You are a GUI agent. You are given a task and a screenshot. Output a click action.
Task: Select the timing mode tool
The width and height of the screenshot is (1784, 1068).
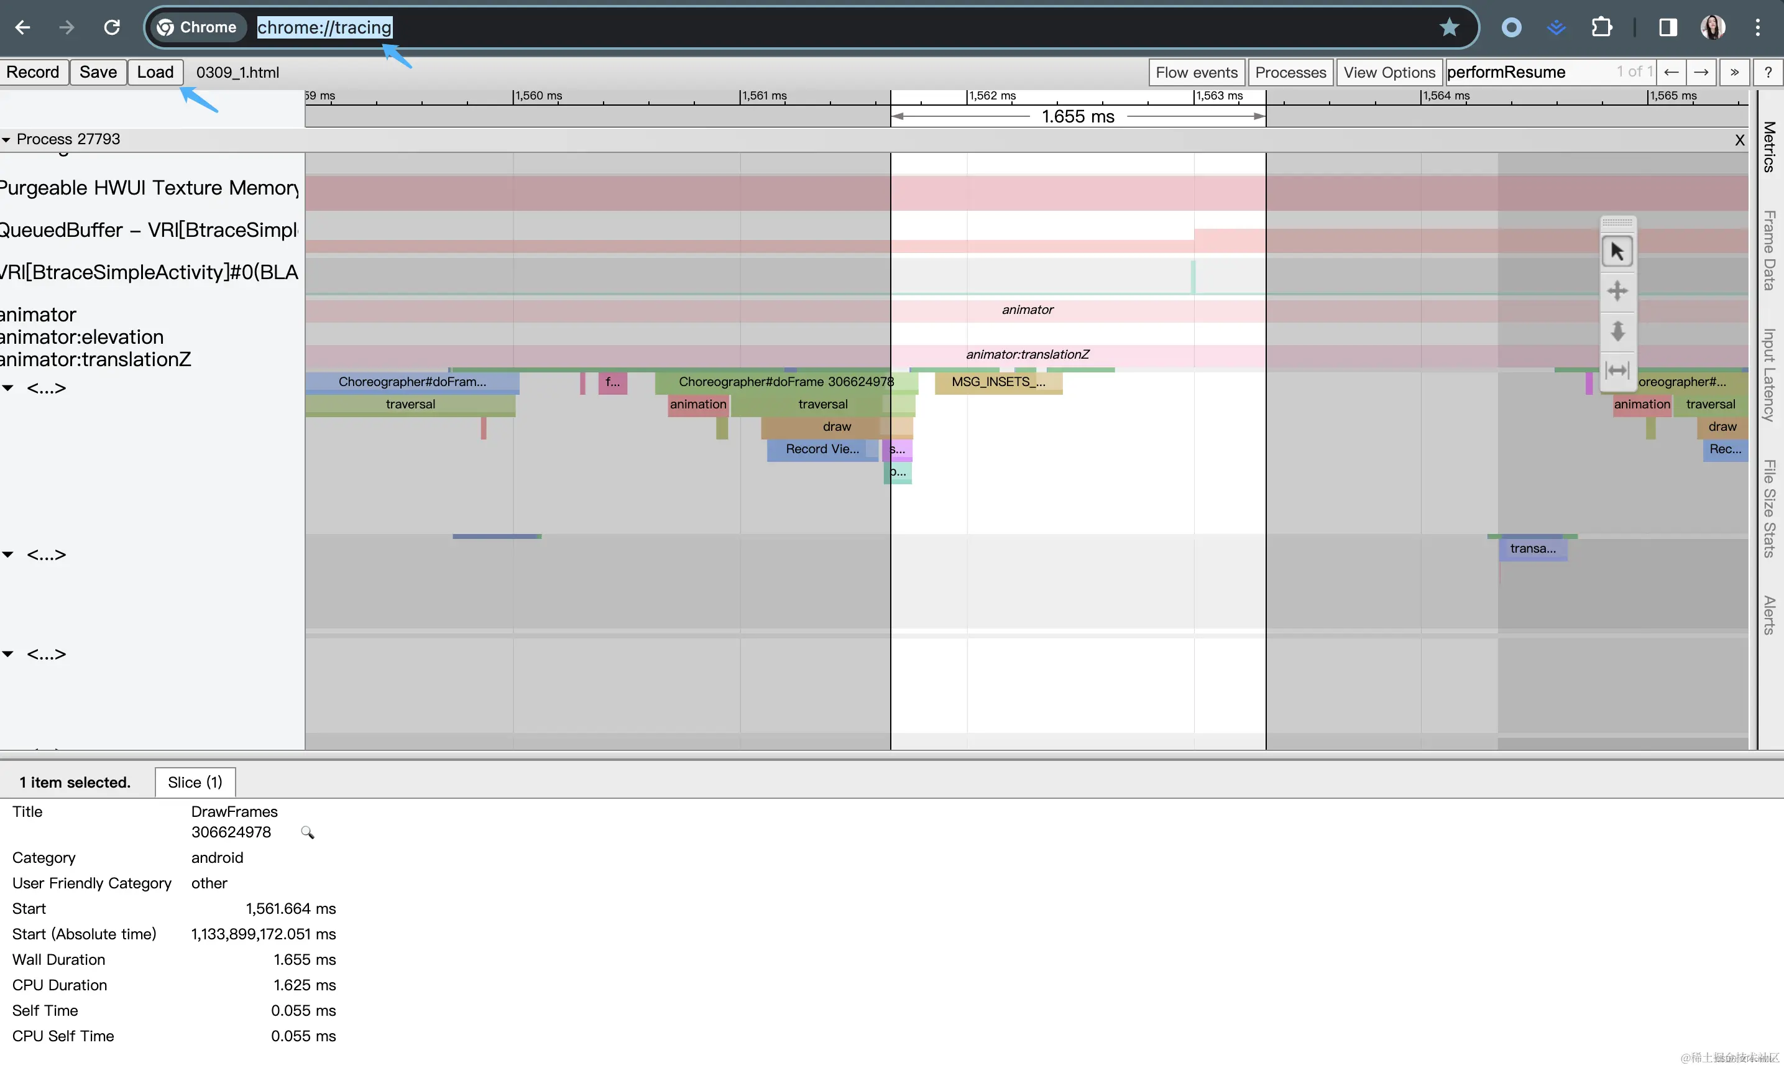coord(1617,371)
